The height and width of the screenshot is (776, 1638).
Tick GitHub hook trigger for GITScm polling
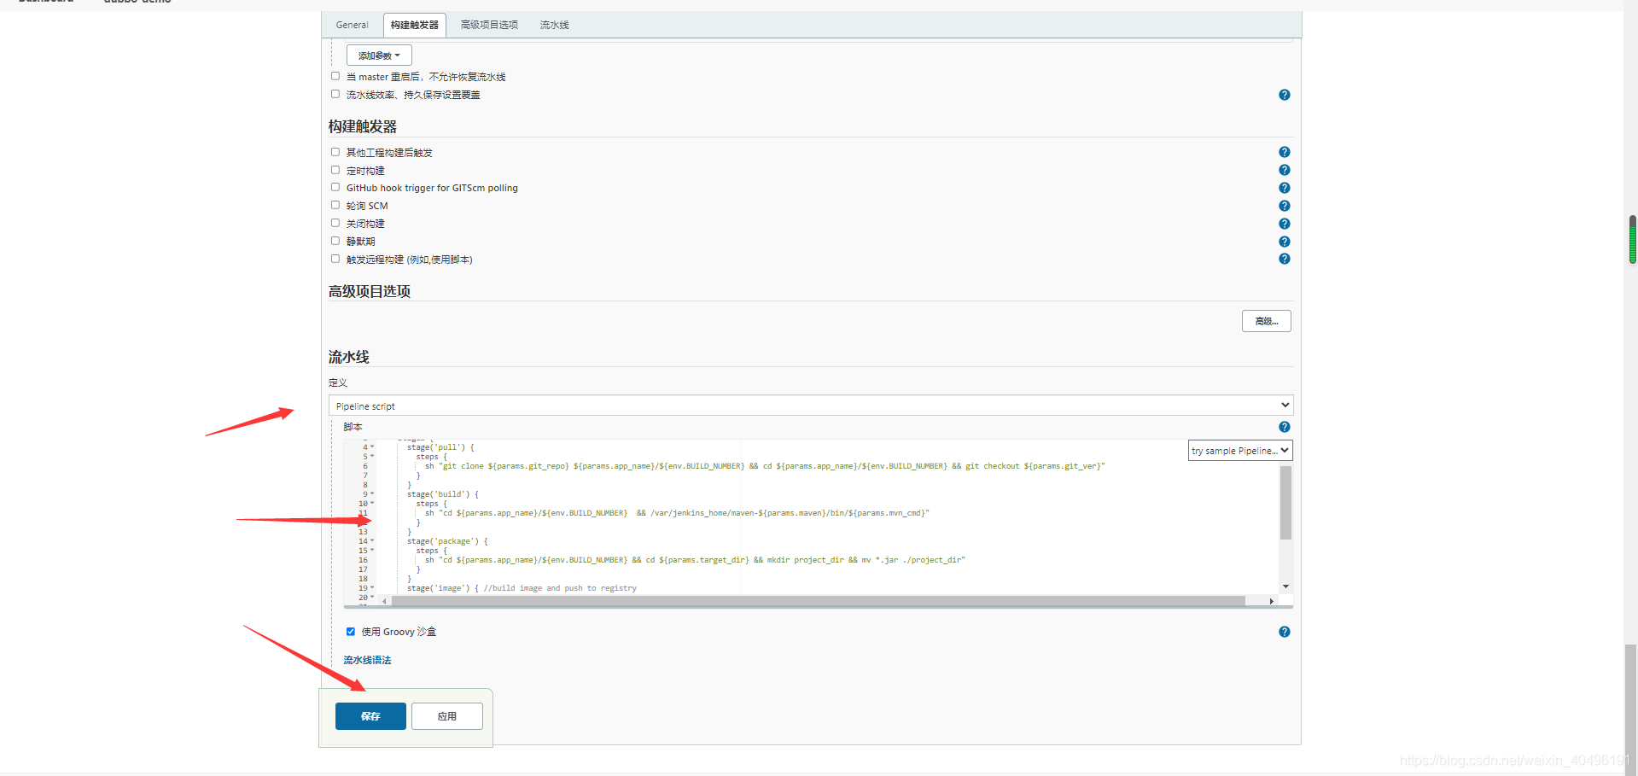(335, 187)
